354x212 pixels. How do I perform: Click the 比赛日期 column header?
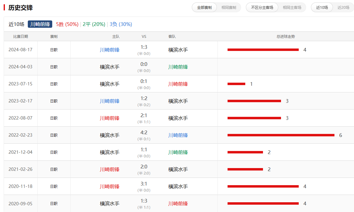coord(20,36)
